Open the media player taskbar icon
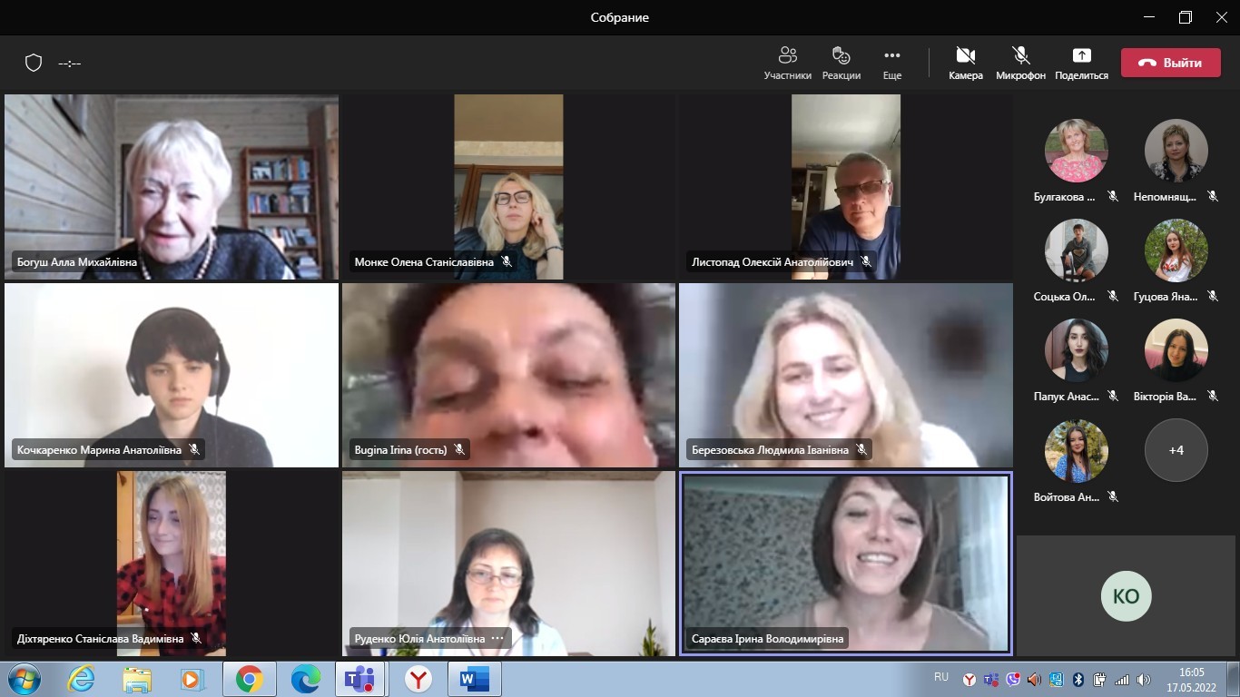The height and width of the screenshot is (697, 1240). tap(192, 679)
